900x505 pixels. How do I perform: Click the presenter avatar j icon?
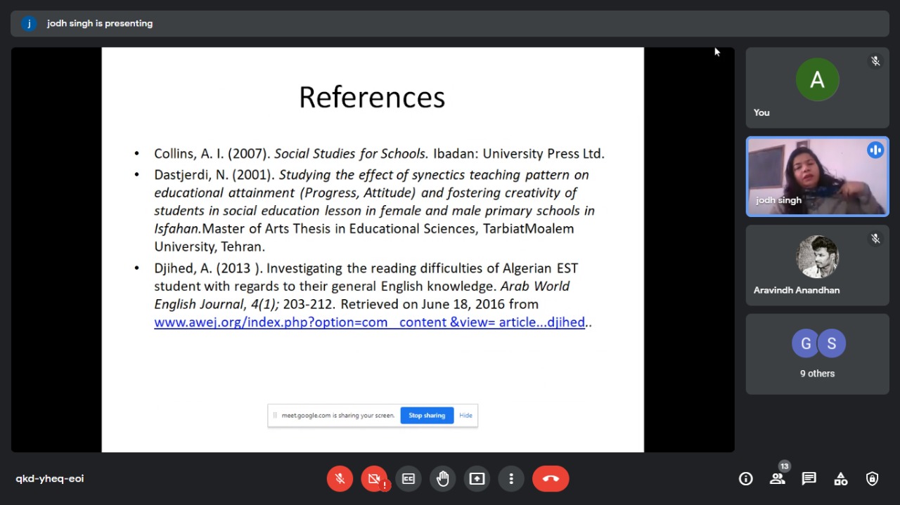29,23
